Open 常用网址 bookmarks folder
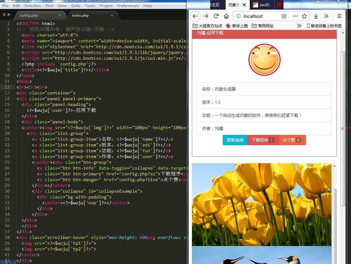Image resolution: width=351 pixels, height=264 pixels. click(263, 26)
